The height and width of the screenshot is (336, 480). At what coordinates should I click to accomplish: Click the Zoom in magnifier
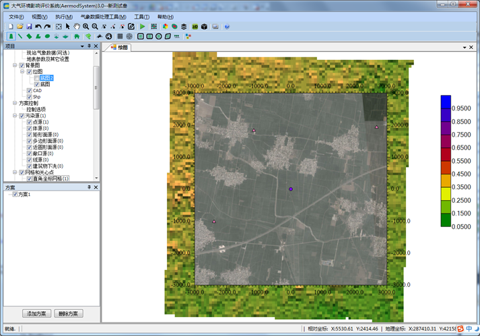click(x=86, y=27)
